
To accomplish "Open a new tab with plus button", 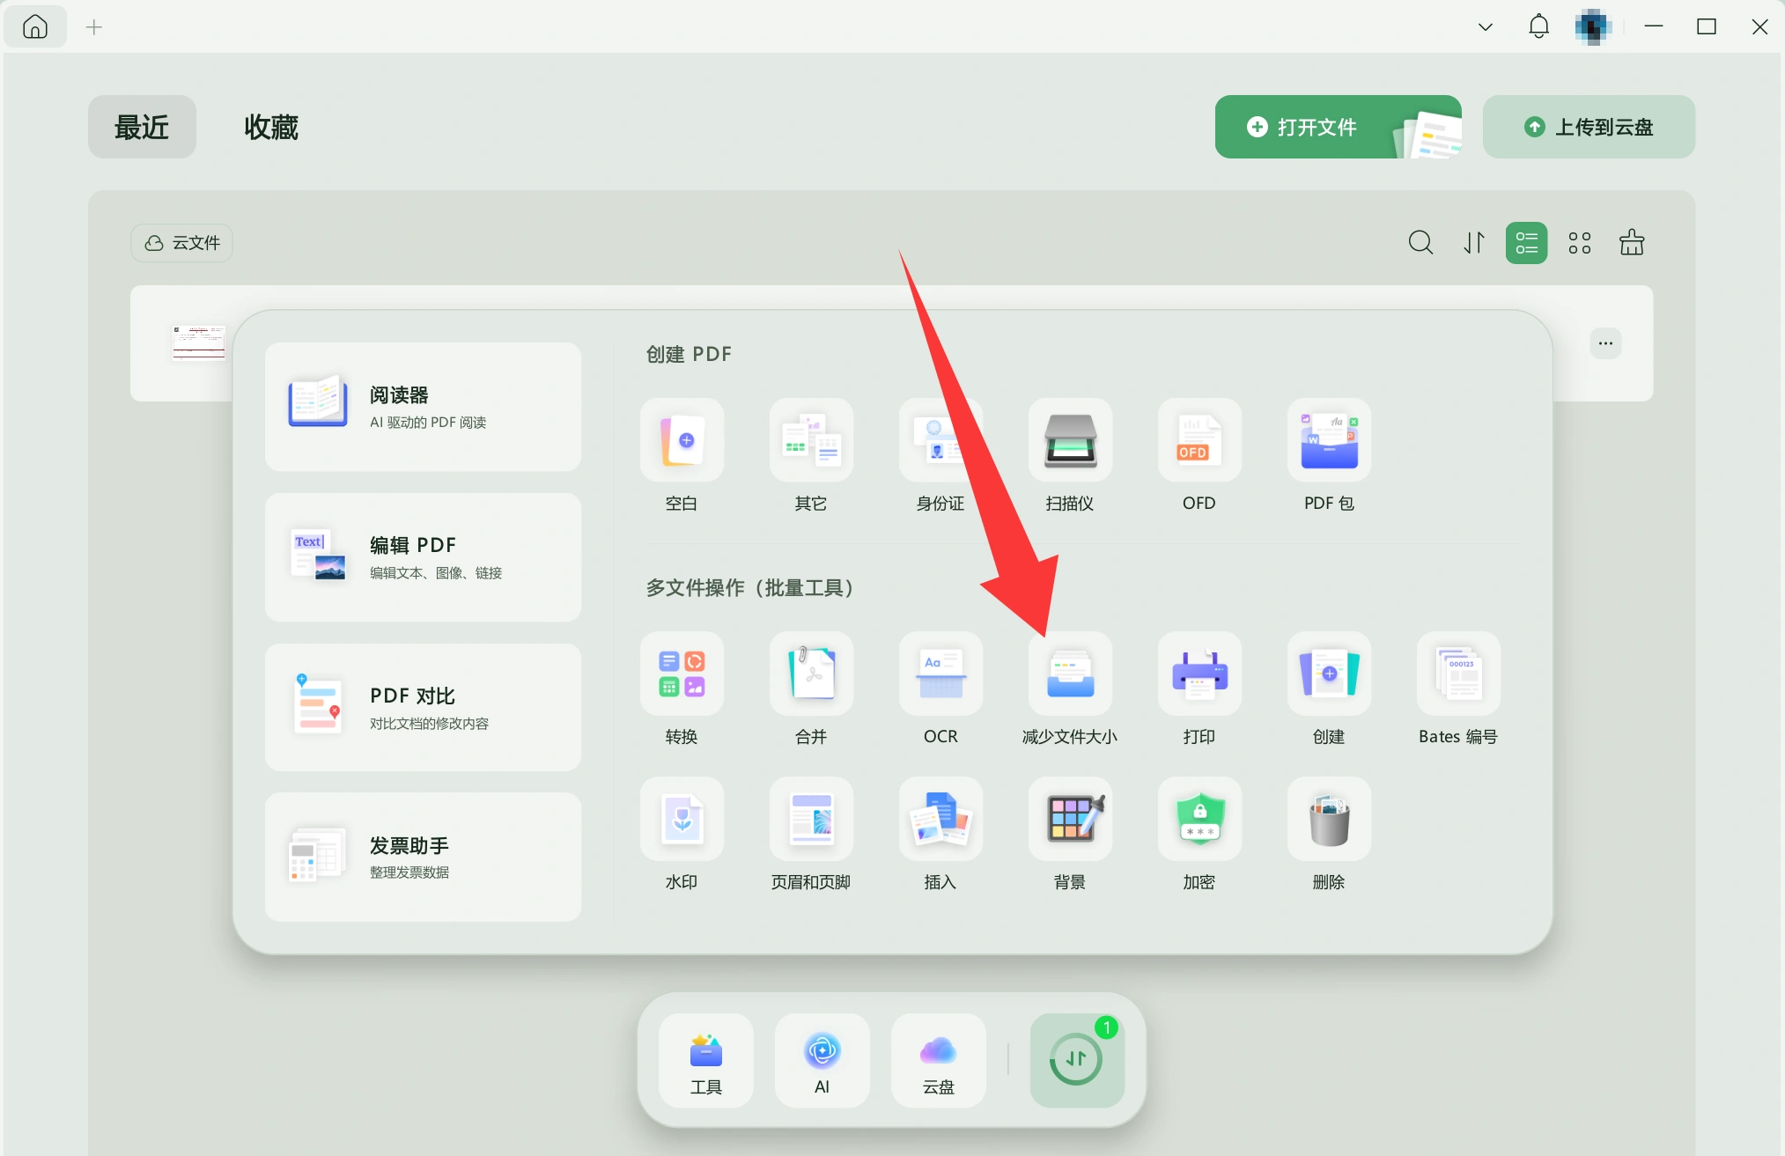I will click(x=94, y=27).
